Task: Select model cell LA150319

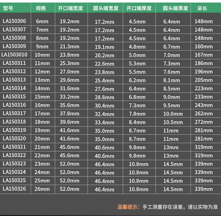Action: [14, 130]
